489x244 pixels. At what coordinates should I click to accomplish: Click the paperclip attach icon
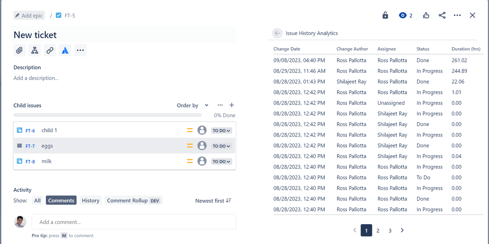click(20, 50)
